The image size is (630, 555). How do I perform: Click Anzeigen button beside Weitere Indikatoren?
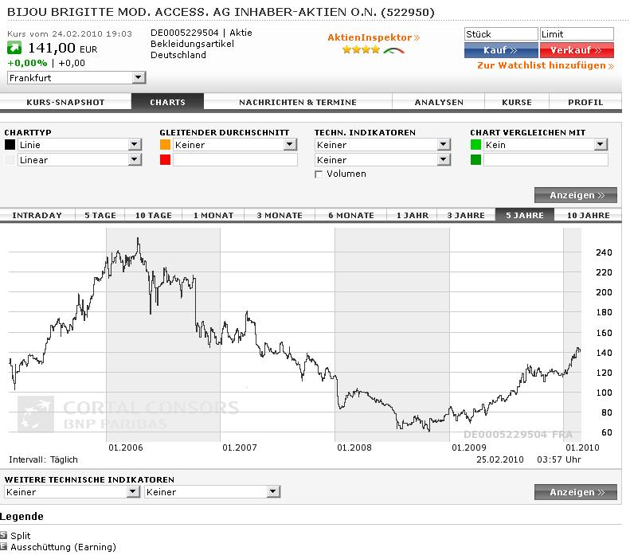576,492
